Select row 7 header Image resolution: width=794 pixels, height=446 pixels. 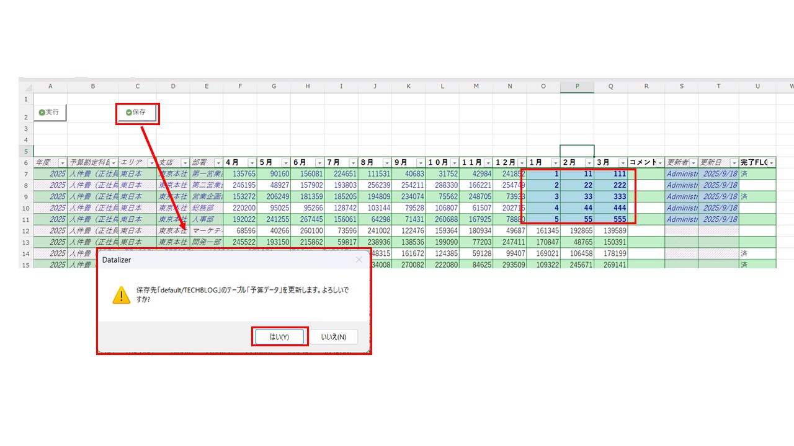25,174
